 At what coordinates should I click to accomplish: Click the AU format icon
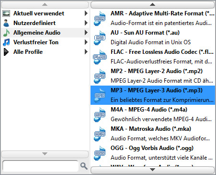[100, 38]
